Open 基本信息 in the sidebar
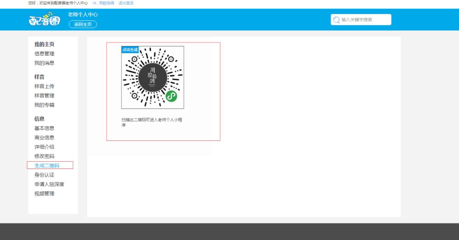 coord(44,128)
